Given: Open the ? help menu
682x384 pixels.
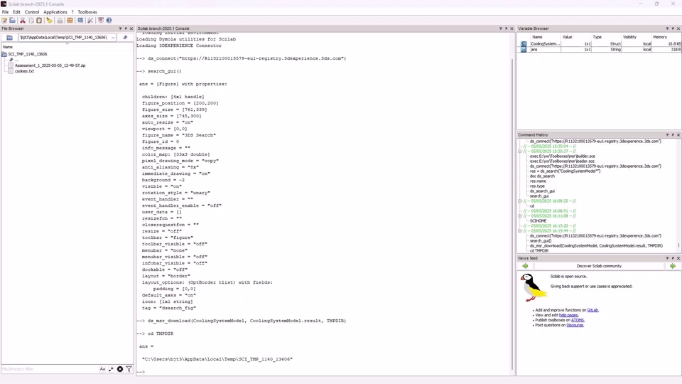Looking at the screenshot, I should click(x=72, y=12).
